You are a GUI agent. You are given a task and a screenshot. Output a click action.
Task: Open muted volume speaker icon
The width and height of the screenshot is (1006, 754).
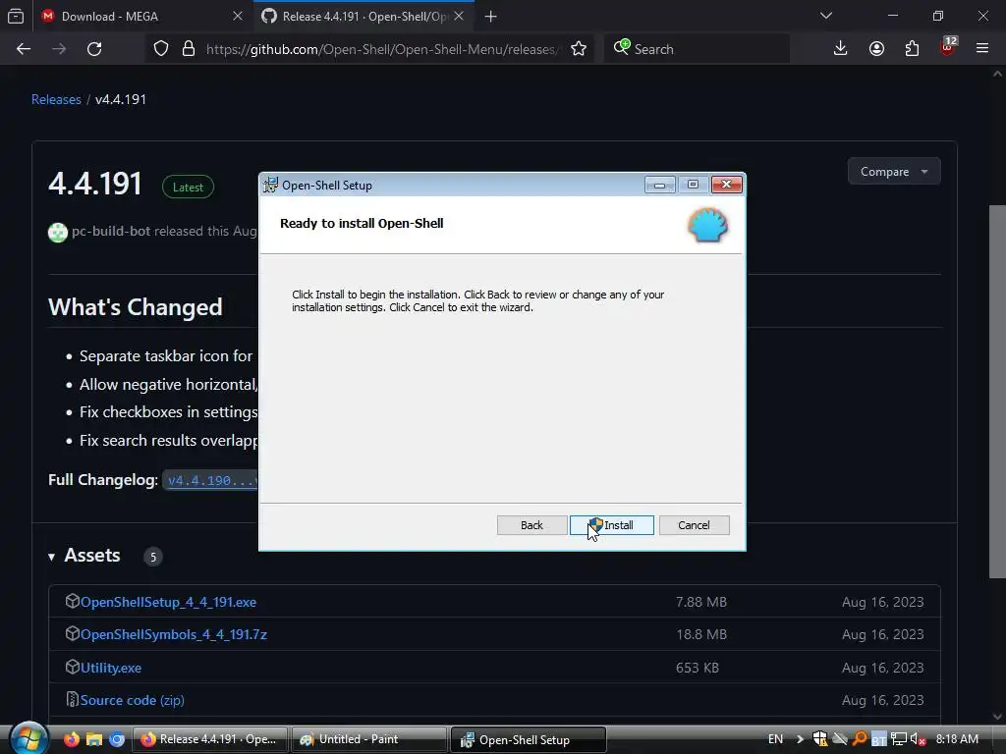click(x=918, y=739)
